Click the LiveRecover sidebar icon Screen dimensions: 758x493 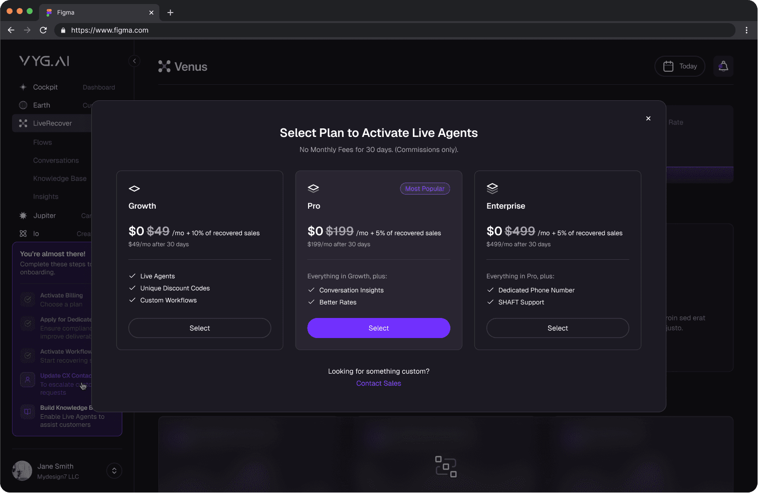(23, 123)
